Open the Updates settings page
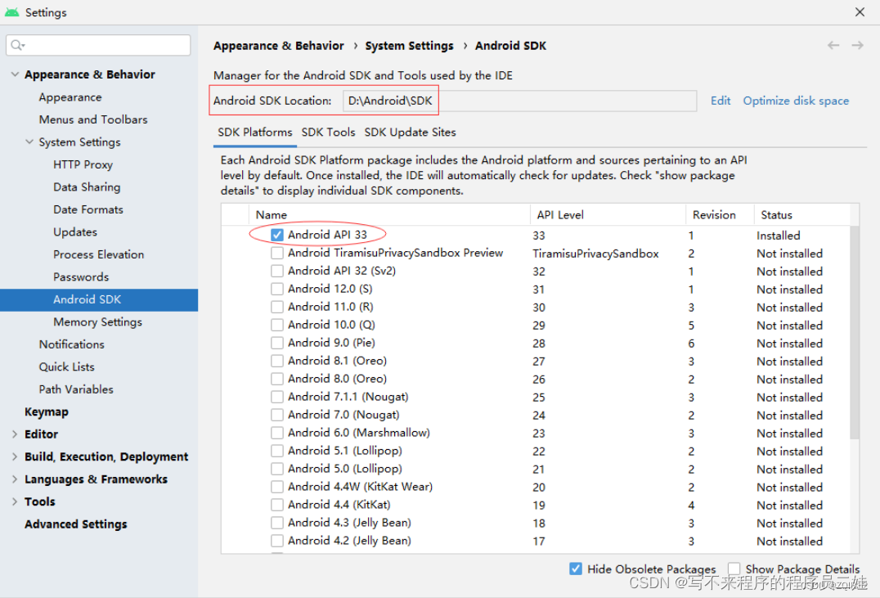The width and height of the screenshot is (880, 598). (x=75, y=232)
